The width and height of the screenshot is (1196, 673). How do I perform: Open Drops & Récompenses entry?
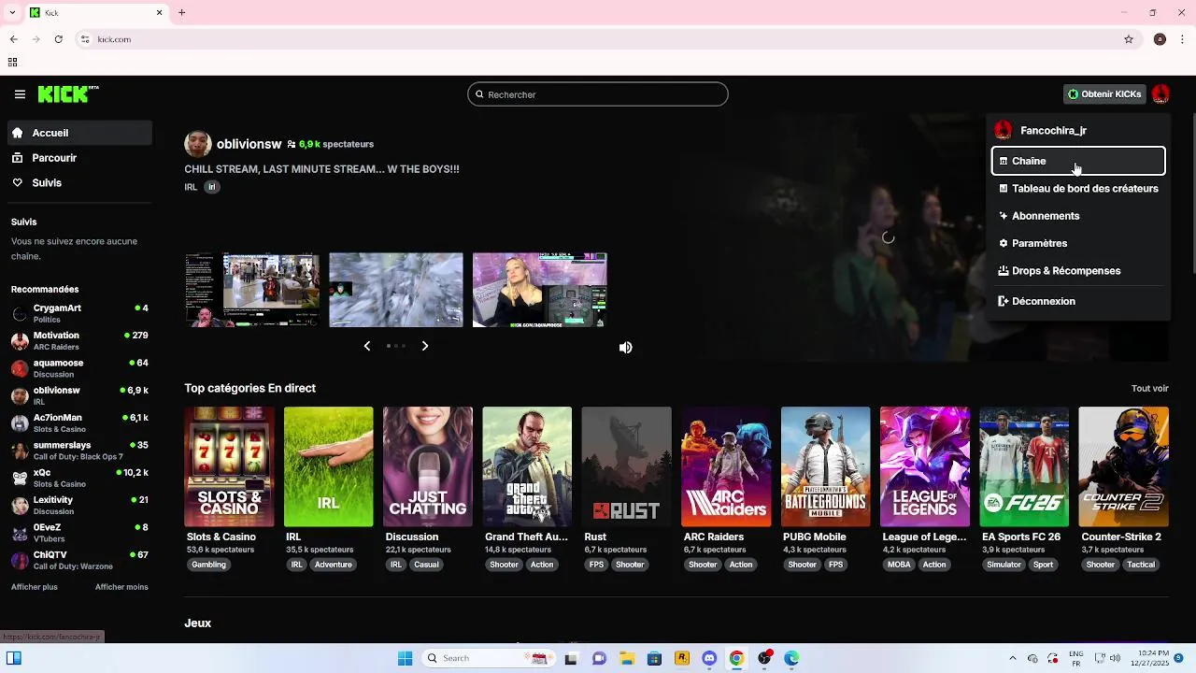[1078, 271]
